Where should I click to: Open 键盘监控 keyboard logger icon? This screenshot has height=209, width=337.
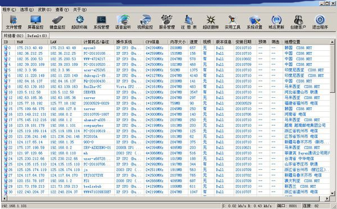click(58, 22)
